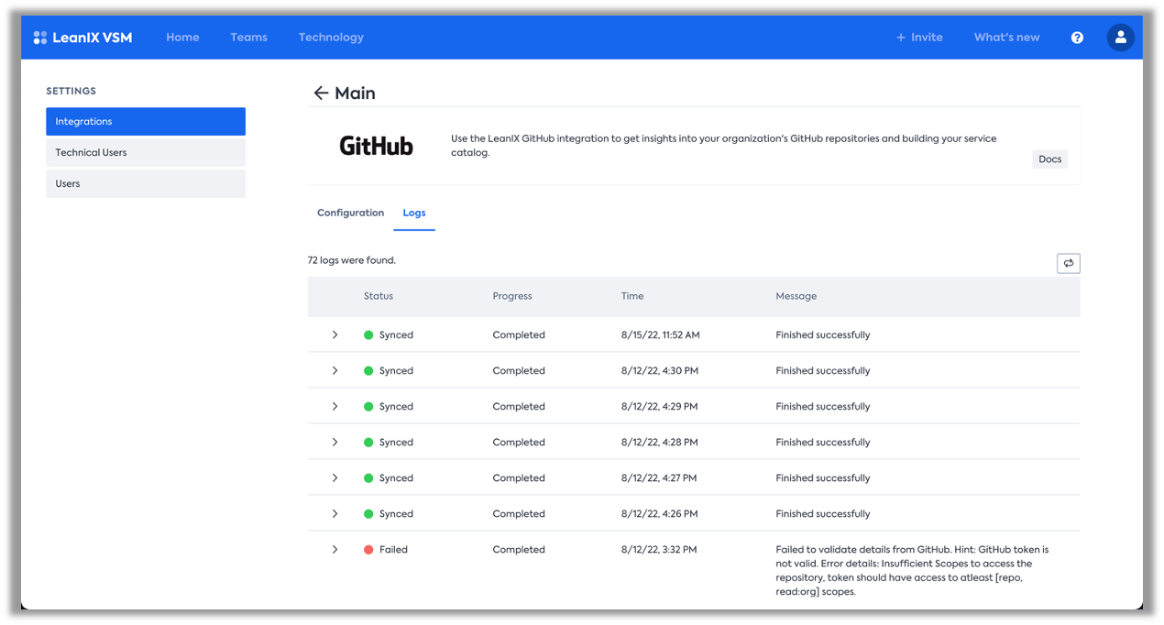Click the Main page title
The width and height of the screenshot is (1164, 625).
click(x=355, y=93)
